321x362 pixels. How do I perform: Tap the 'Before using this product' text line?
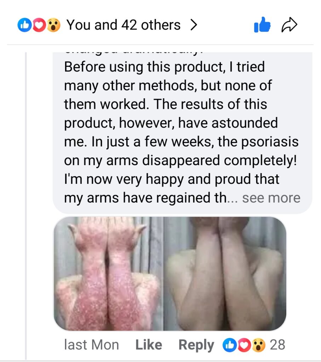[165, 67]
